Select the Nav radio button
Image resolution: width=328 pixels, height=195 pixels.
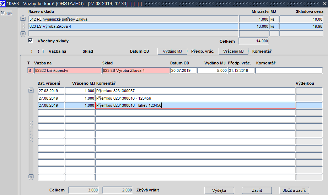tap(2, 13)
